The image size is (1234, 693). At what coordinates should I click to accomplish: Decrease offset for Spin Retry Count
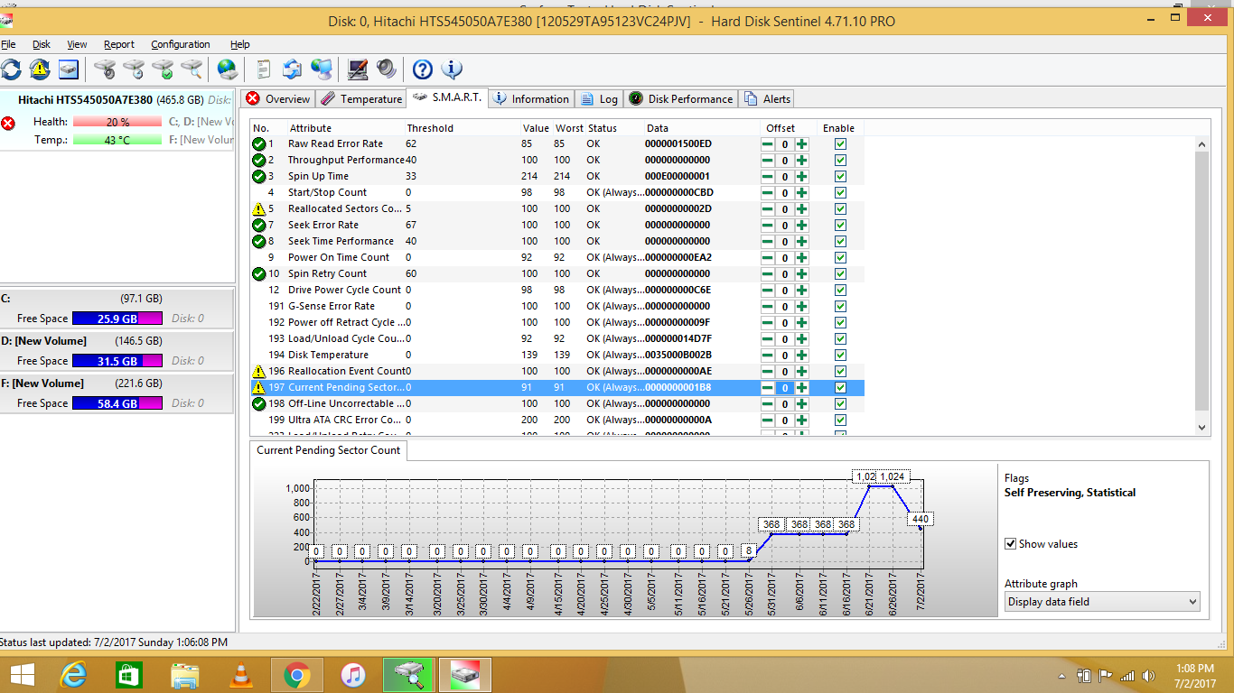768,274
